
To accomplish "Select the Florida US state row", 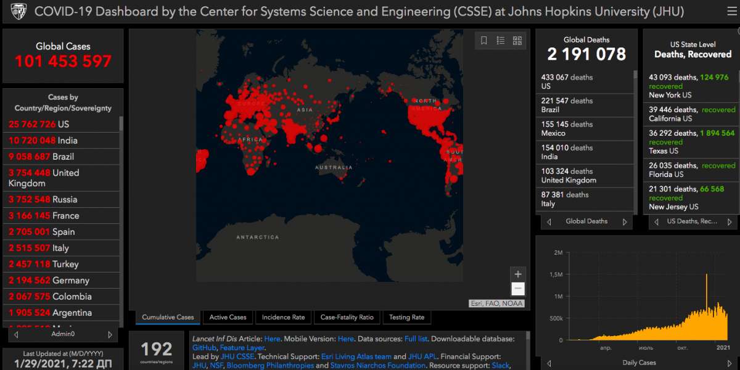I will pyautogui.click(x=691, y=170).
